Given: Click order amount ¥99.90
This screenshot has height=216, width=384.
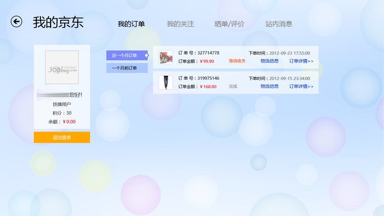Looking at the screenshot, I should click(207, 61).
